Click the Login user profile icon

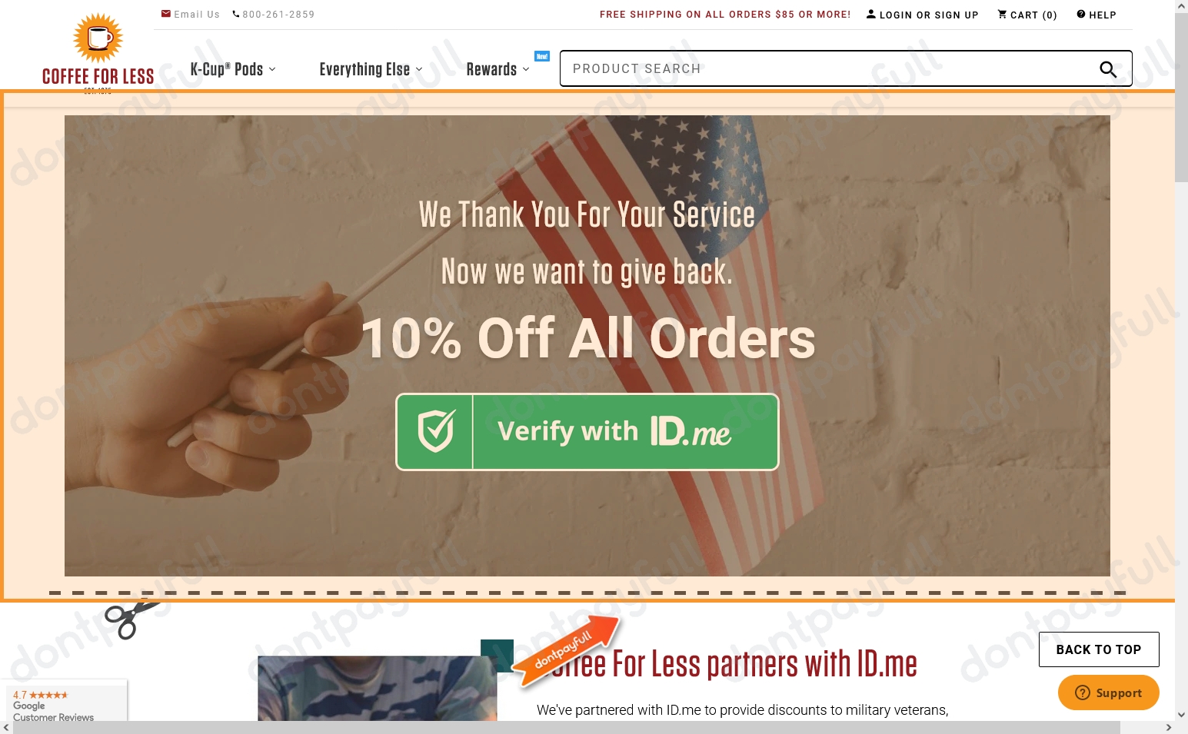click(x=871, y=14)
